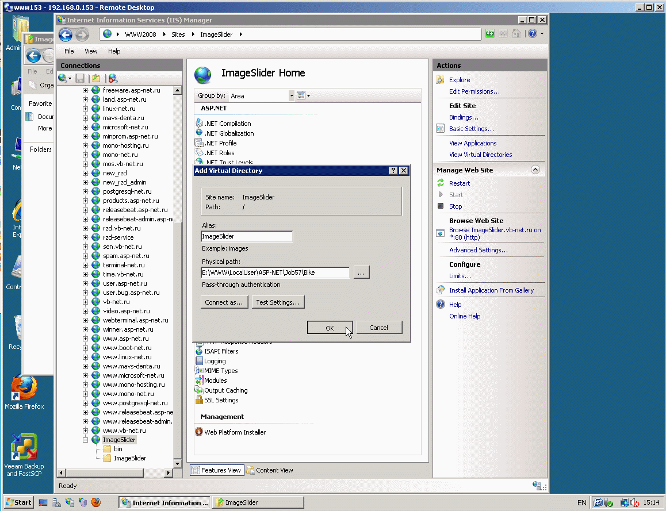Select mono-hosting.ru in the Connections tree
Screen dimensions: 666x511
(x=126, y=145)
